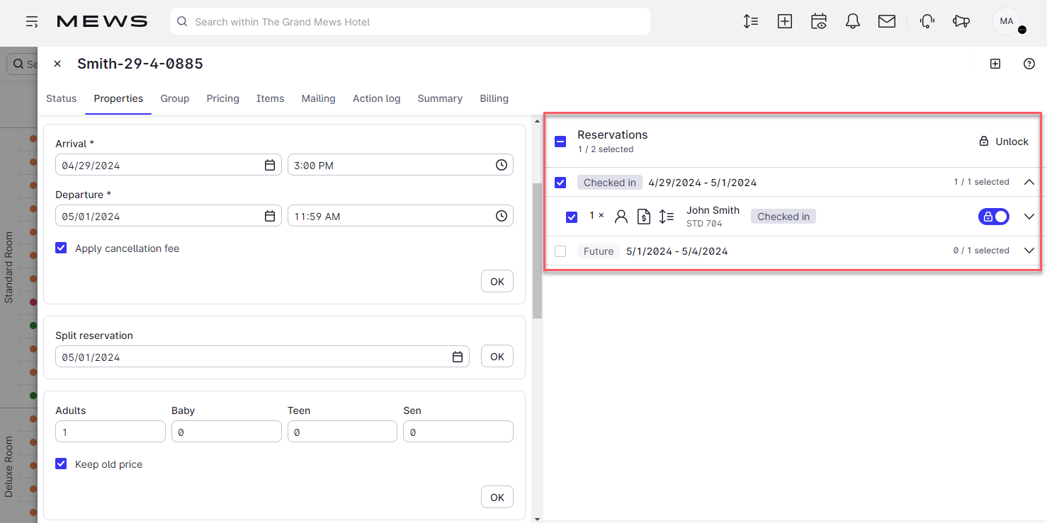Uncheck Apply cancellation fee checkbox
Image resolution: width=1047 pixels, height=523 pixels.
coord(62,248)
